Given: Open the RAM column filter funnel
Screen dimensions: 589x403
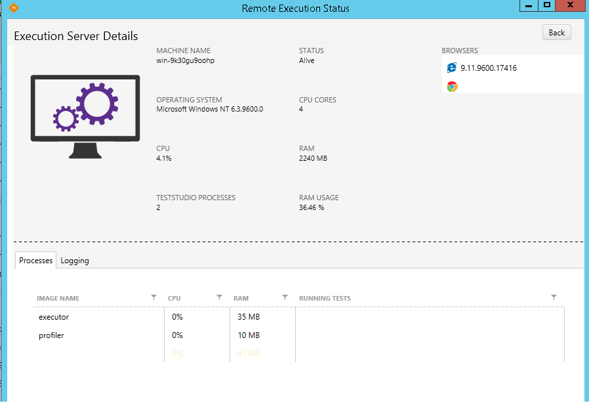Looking at the screenshot, I should pos(285,297).
